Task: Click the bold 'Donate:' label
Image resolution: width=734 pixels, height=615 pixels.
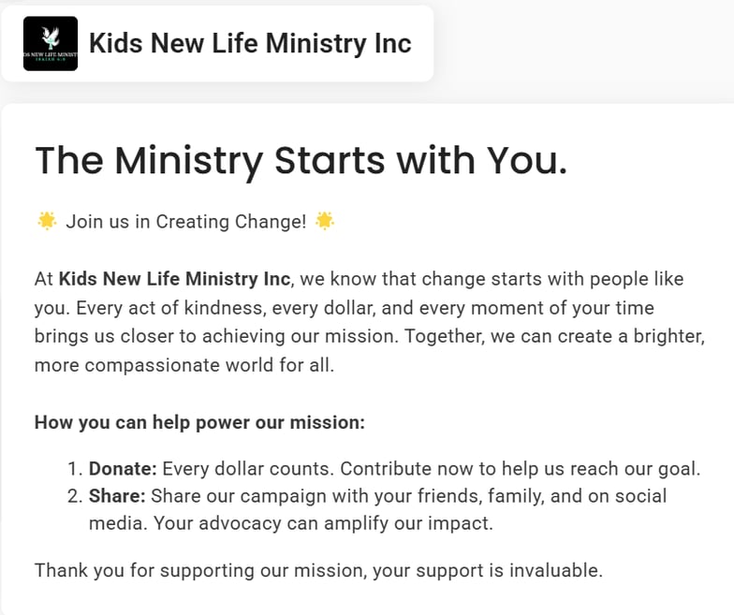Action: 123,469
